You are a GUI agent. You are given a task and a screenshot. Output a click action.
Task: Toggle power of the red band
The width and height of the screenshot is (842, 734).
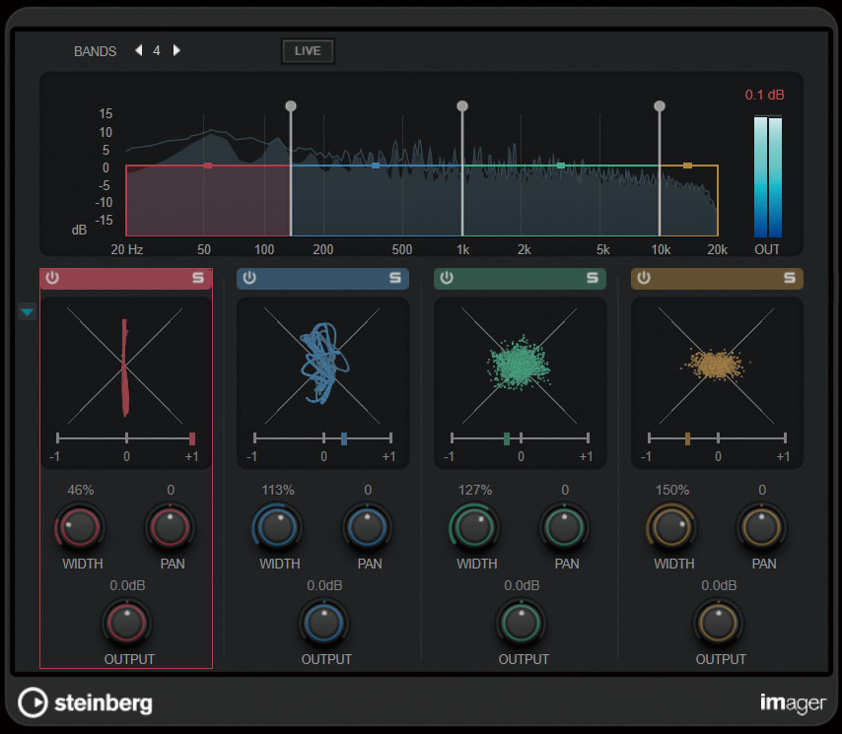pos(52,278)
